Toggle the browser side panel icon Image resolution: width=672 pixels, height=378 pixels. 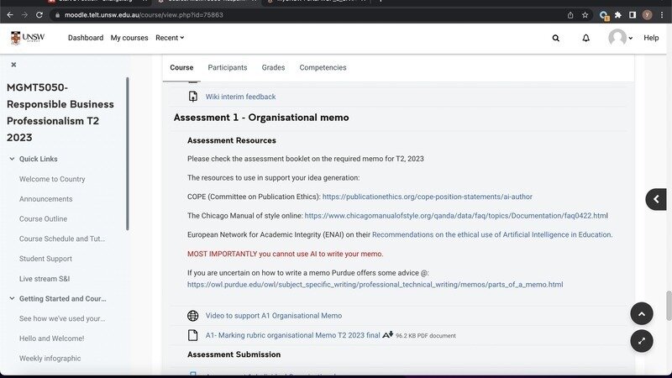pos(633,15)
